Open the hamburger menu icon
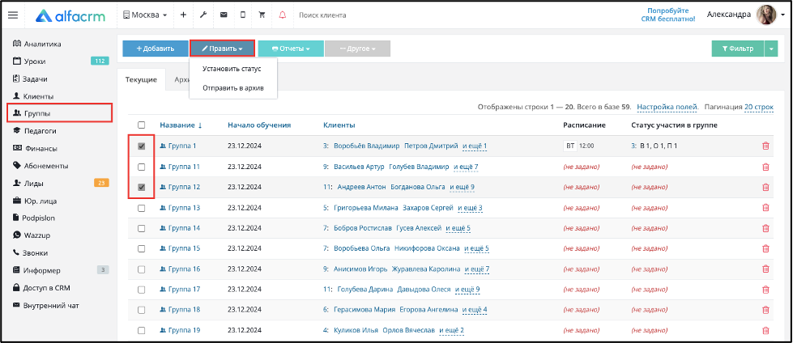This screenshot has height=343, width=793. pos(13,15)
